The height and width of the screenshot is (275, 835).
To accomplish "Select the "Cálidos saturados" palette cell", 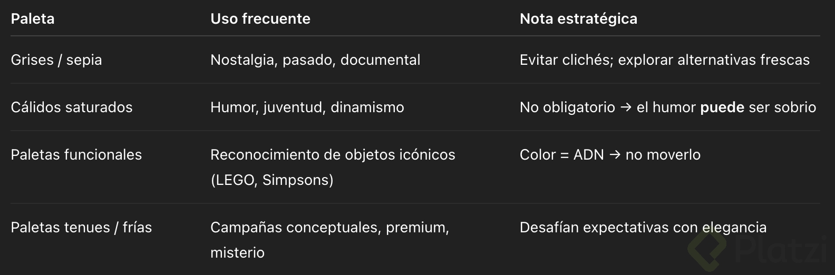I will click(x=72, y=107).
